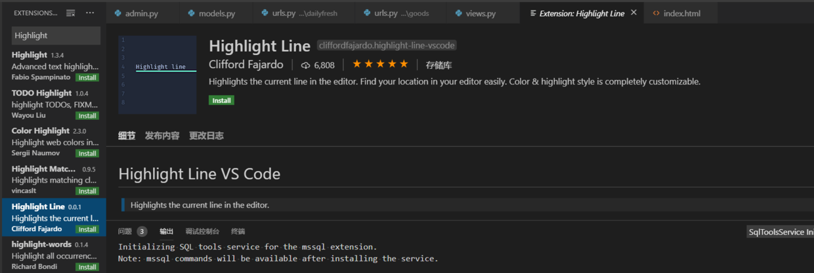Image resolution: width=814 pixels, height=273 pixels.
Task: Open the urls.py dailyfresh tab
Action: [304, 13]
